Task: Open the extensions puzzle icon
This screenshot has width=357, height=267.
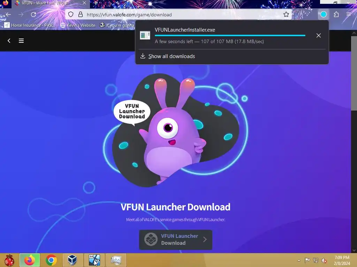Action: coord(336,15)
